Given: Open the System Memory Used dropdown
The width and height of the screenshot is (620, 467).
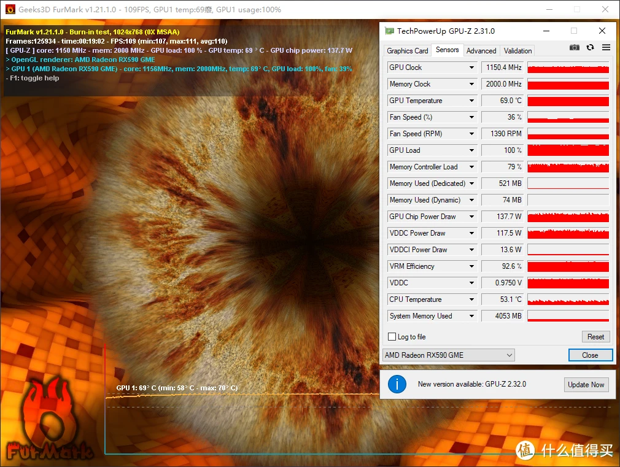Looking at the screenshot, I should pos(471,316).
